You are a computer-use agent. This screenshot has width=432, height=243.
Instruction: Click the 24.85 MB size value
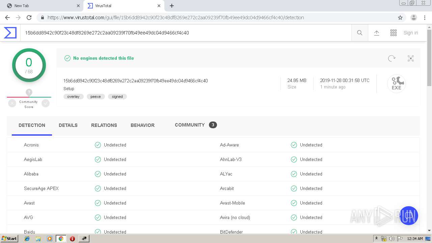[297, 81]
